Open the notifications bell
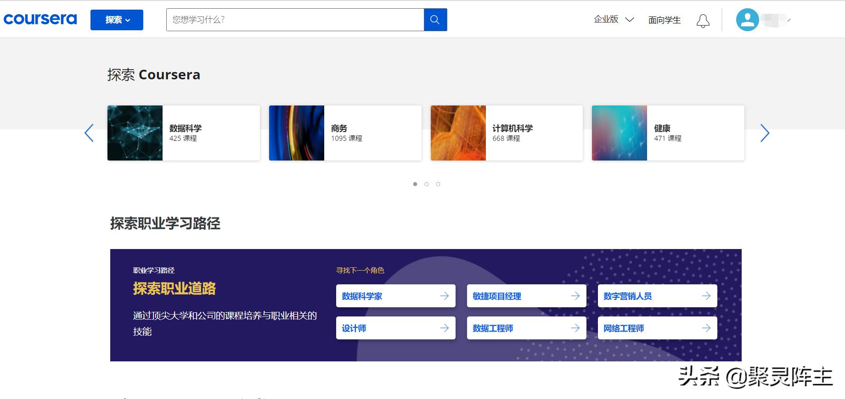845x399 pixels. (x=703, y=21)
